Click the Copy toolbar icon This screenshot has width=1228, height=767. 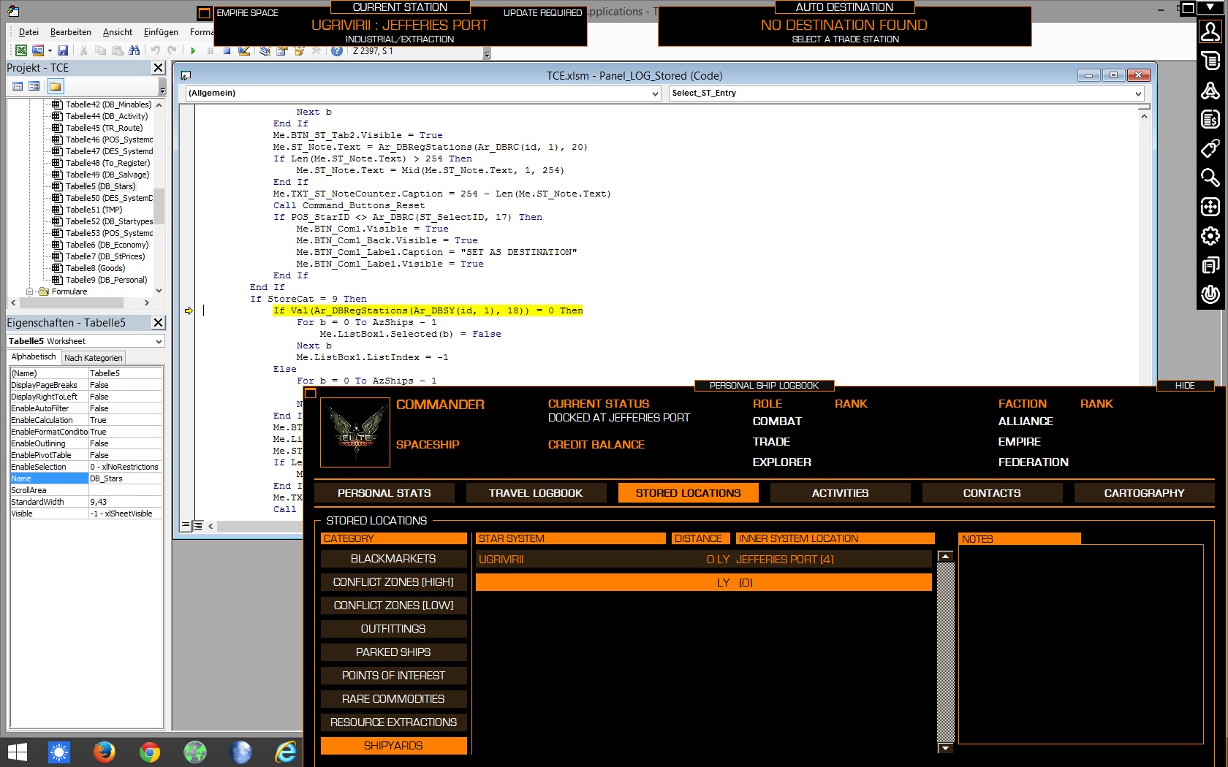(100, 50)
